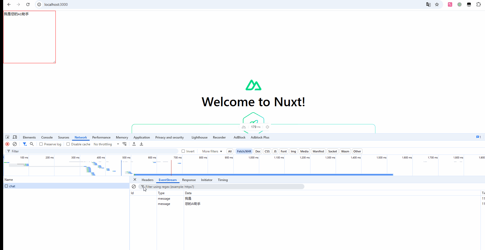
Task: Reload the localhost page
Action: pyautogui.click(x=28, y=4)
